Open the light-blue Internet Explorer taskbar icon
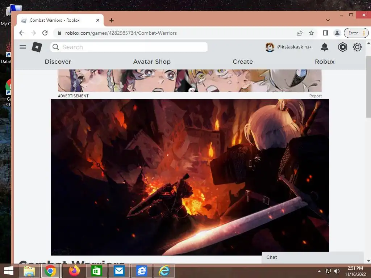The width and height of the screenshot is (371, 278). [x=164, y=271]
